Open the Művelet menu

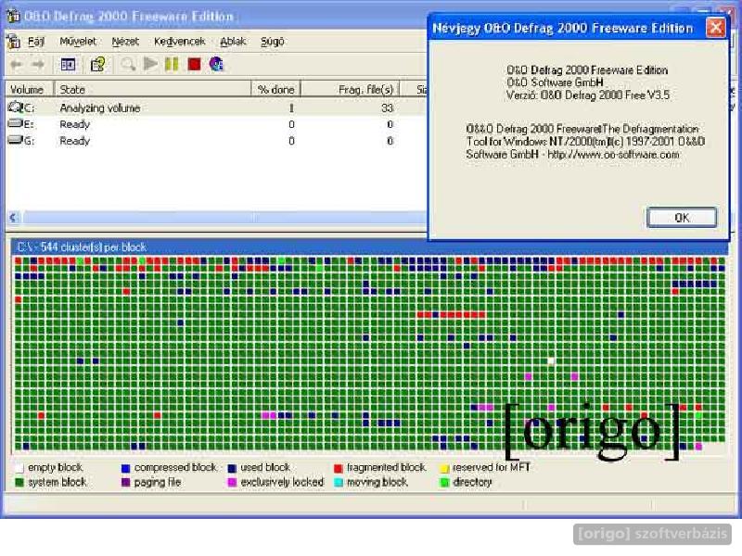click(78, 42)
